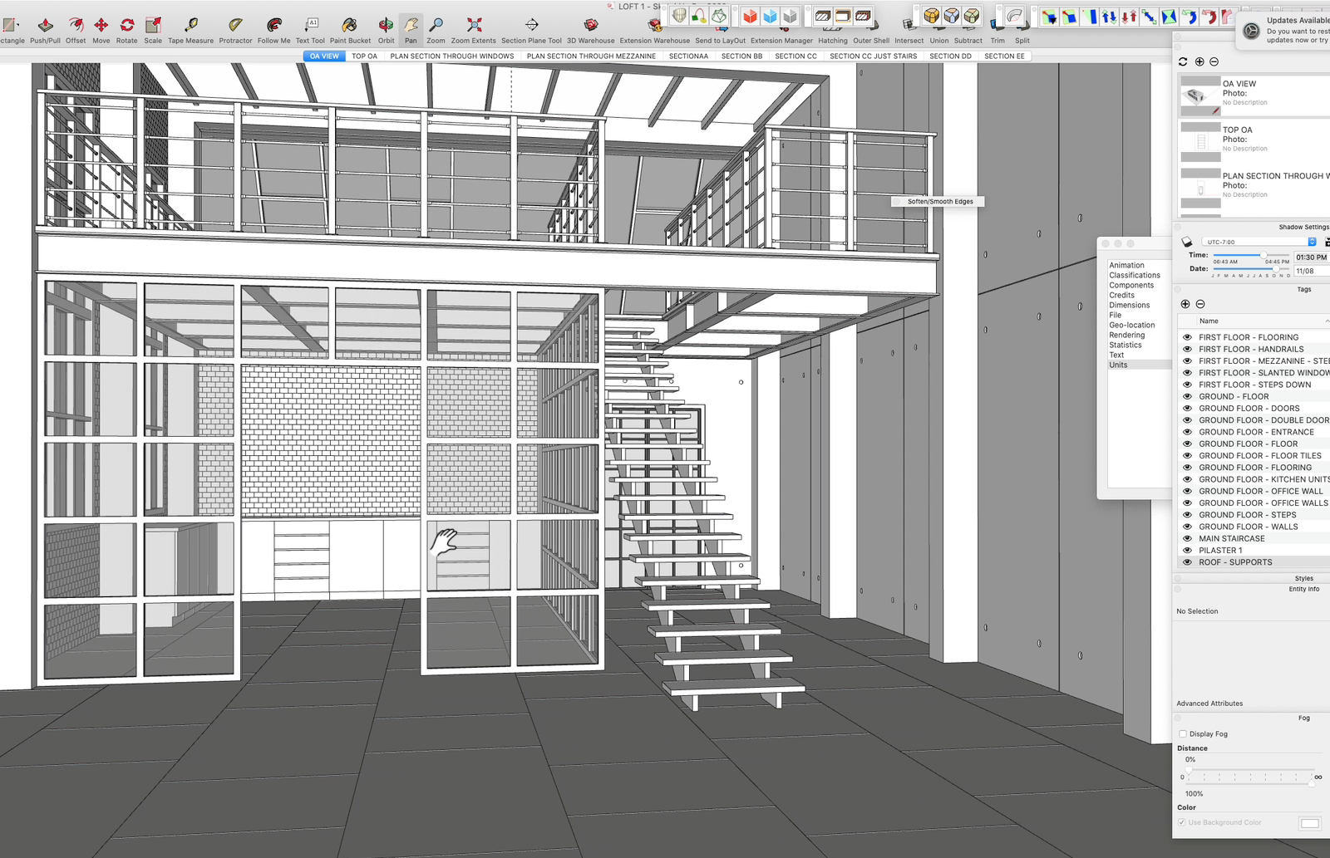
Task: Select the OA VIEW scene thumbnail
Action: pyautogui.click(x=1200, y=96)
